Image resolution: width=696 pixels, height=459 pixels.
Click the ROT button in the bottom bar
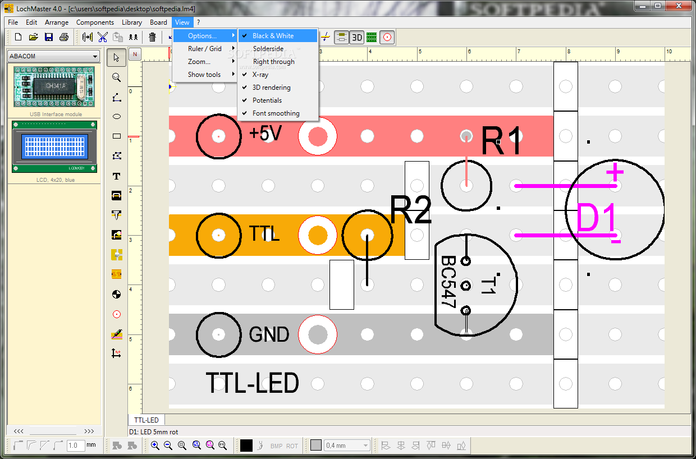292,446
